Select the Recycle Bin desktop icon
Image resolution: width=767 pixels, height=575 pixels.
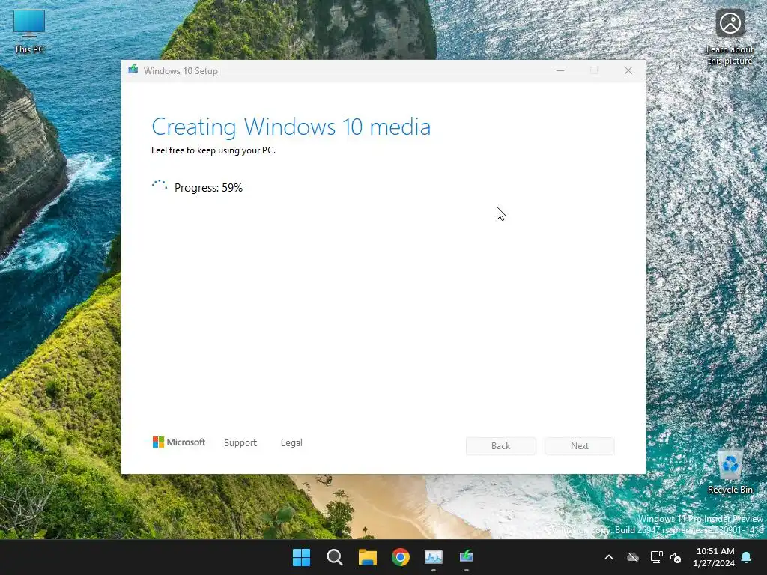[x=730, y=471]
